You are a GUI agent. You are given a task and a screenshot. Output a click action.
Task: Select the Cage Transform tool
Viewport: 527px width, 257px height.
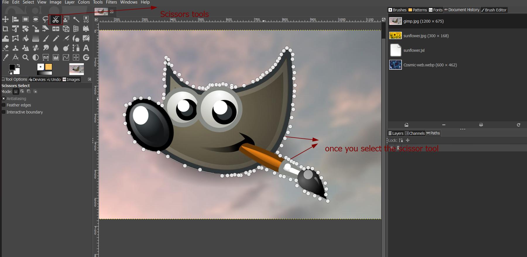(x=16, y=38)
